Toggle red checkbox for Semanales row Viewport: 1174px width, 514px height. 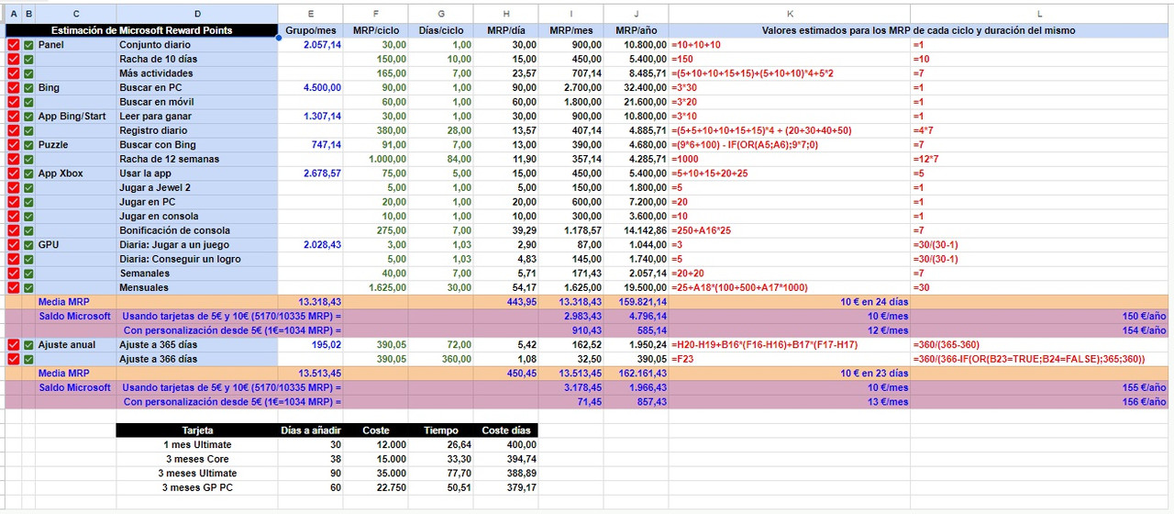pos(13,274)
